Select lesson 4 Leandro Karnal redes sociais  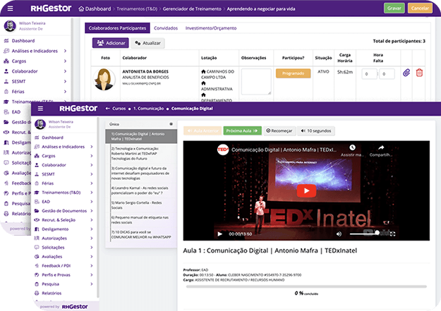coord(141,190)
